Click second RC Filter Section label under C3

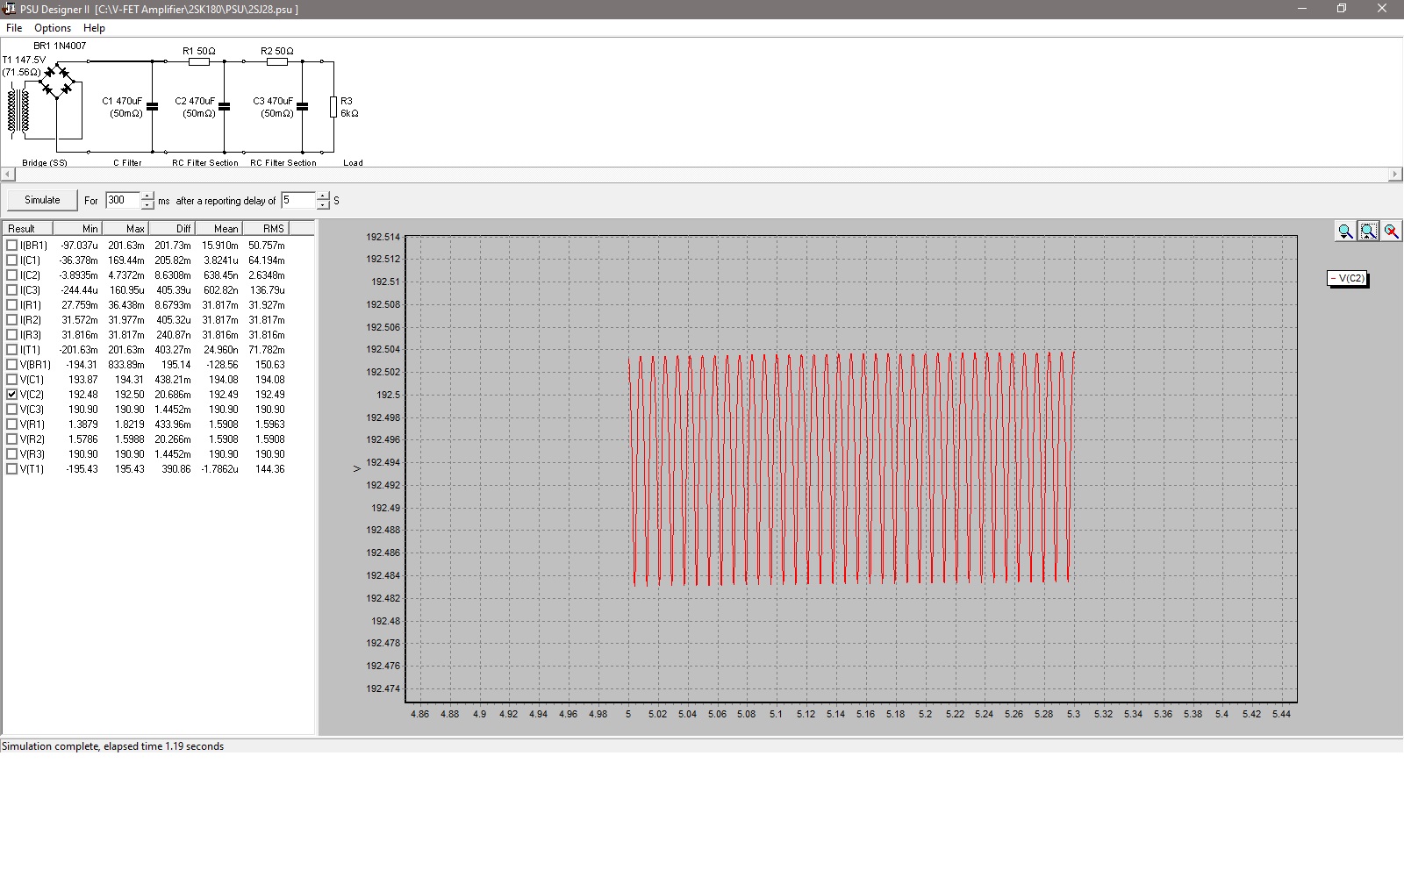point(283,163)
